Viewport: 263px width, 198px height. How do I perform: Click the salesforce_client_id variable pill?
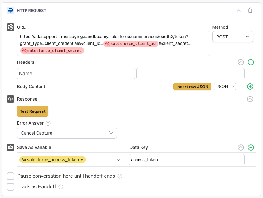point(131,43)
